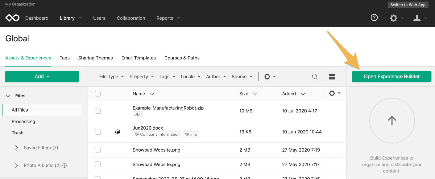The width and height of the screenshot is (435, 179).
Task: Open the Author filter dropdown
Action: [216, 77]
